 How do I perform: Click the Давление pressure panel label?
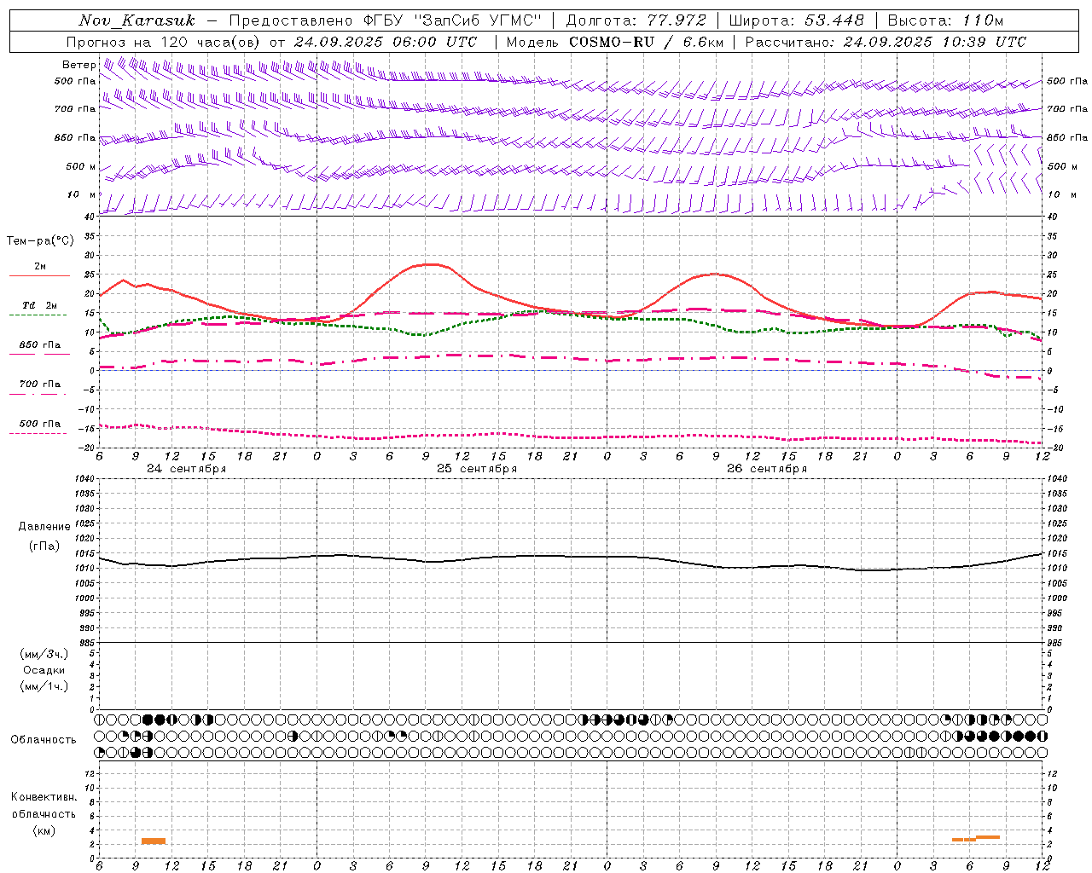pos(44,527)
